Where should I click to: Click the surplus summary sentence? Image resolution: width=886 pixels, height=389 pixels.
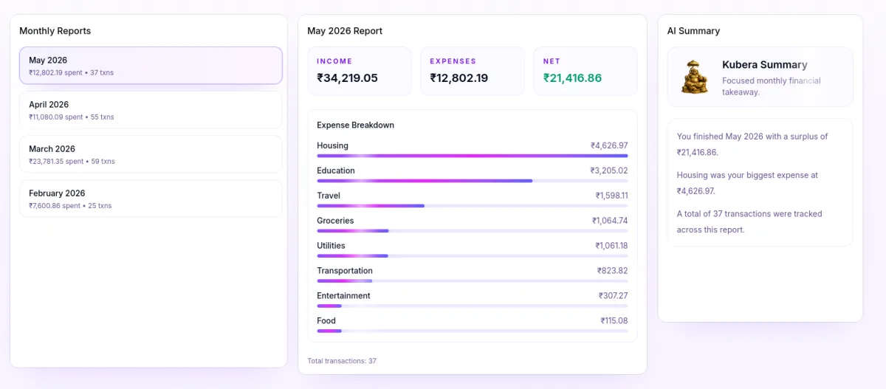click(752, 144)
